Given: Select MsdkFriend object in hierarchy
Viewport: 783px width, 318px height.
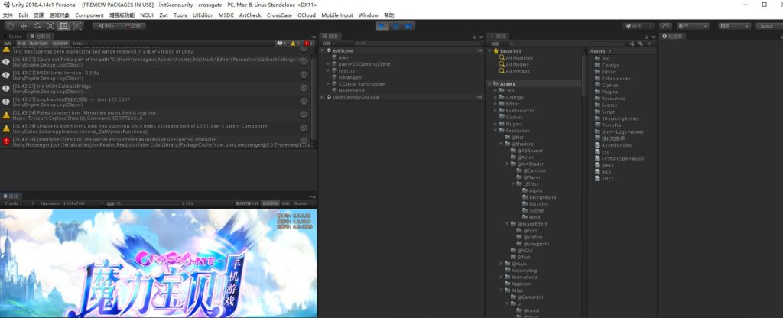Looking at the screenshot, I should click(x=351, y=91).
